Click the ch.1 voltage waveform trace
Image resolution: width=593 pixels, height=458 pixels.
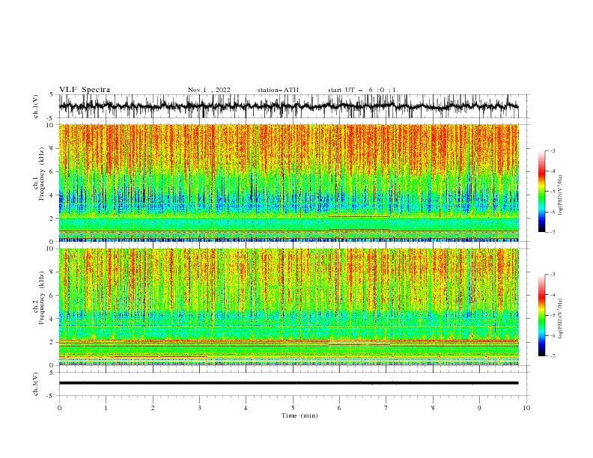coord(288,106)
